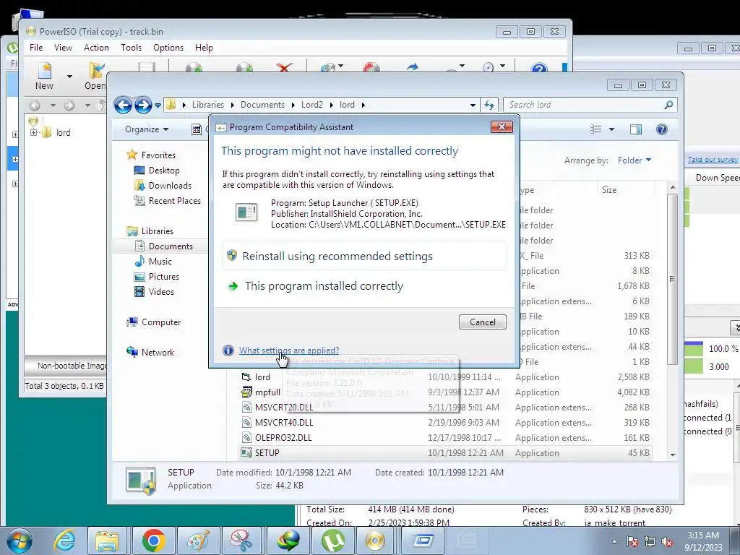Open the Organize dropdown in Explorer

(x=146, y=129)
